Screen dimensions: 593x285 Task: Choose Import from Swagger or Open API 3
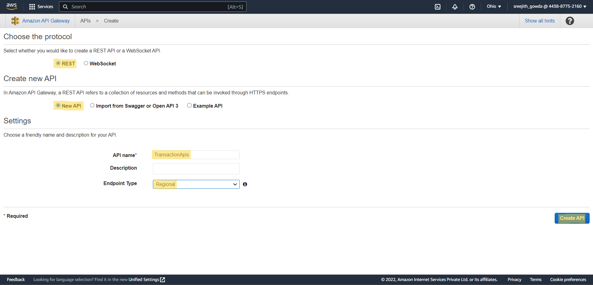pyautogui.click(x=92, y=105)
